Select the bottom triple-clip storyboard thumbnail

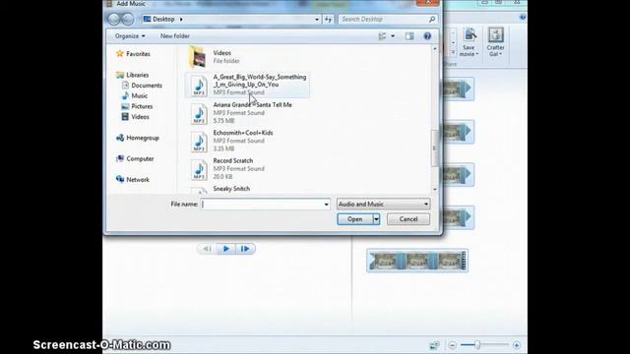coord(417,260)
